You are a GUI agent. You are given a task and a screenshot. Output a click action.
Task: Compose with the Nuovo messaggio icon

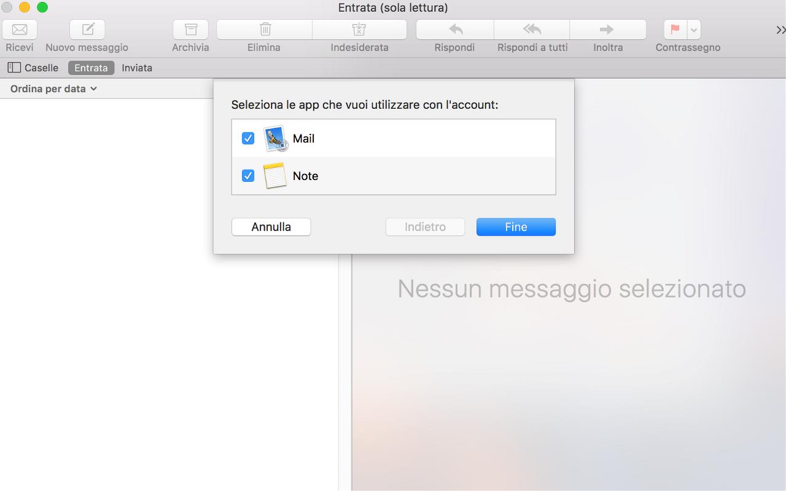(87, 29)
